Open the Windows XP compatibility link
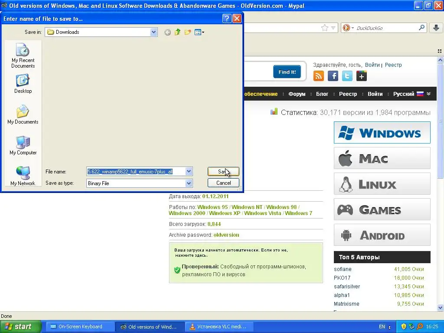 pos(225,213)
